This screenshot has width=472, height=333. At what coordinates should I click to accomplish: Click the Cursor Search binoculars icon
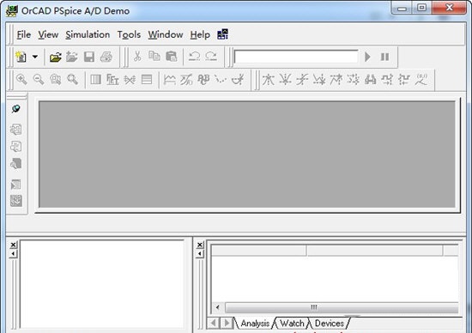click(x=370, y=80)
